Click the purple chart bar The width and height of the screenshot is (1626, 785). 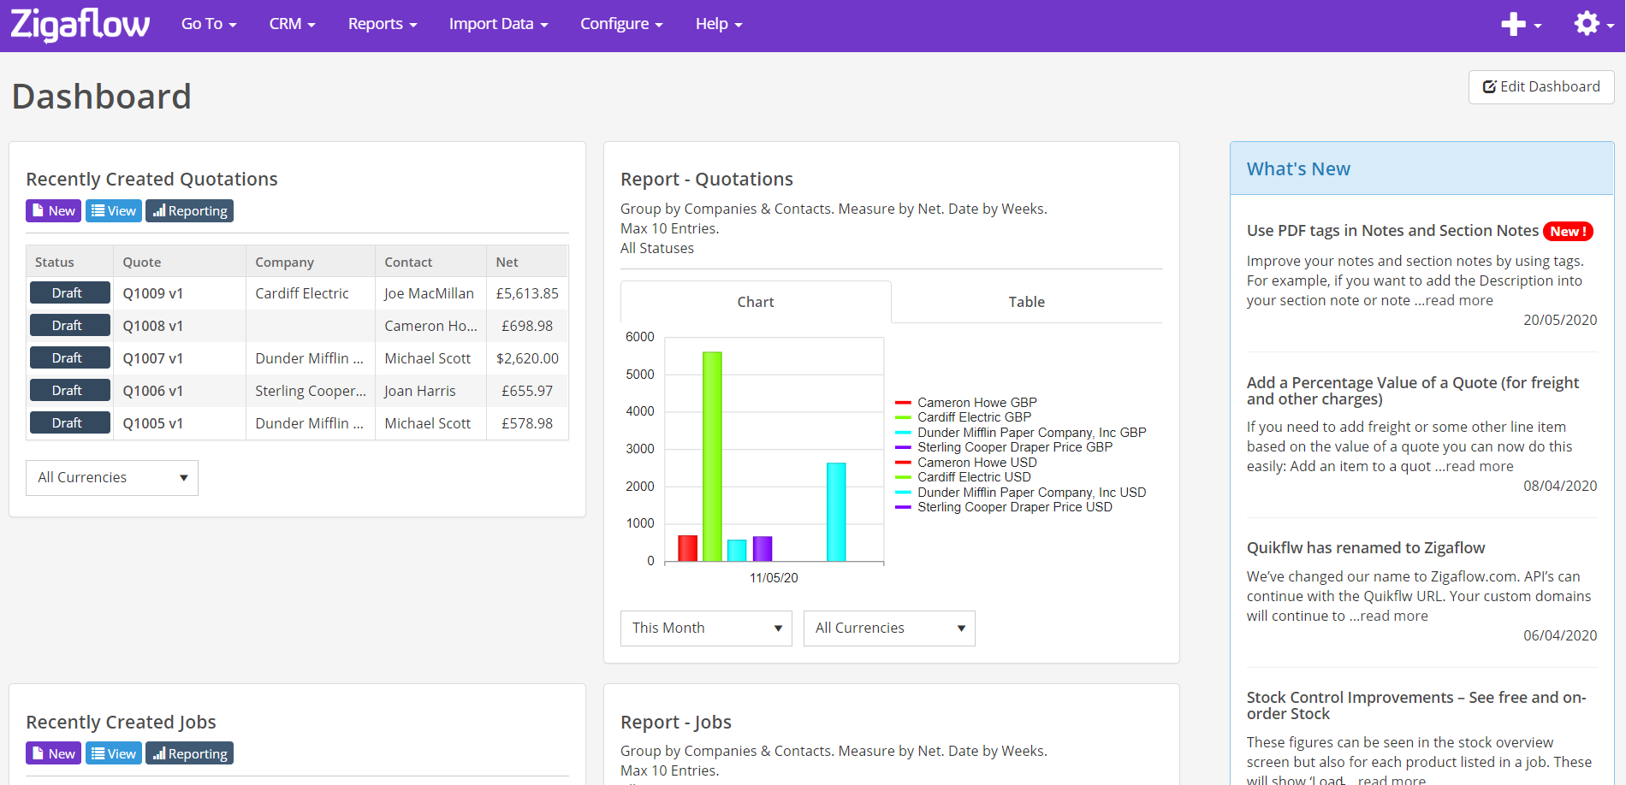pos(763,549)
